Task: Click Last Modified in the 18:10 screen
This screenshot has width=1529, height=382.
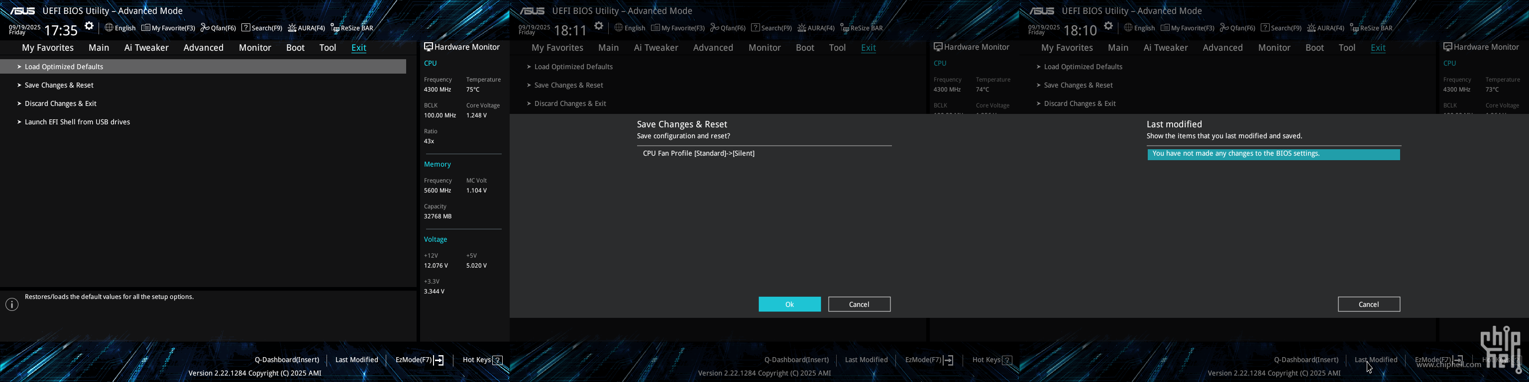Action: [x=1376, y=360]
